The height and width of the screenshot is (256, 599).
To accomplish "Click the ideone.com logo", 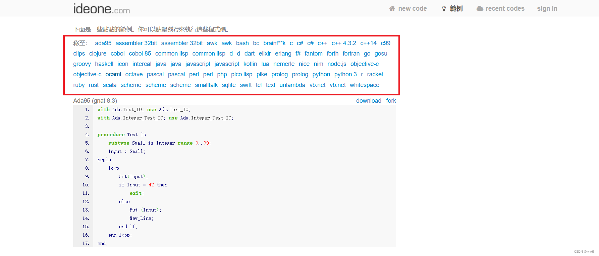I will 102,9.
